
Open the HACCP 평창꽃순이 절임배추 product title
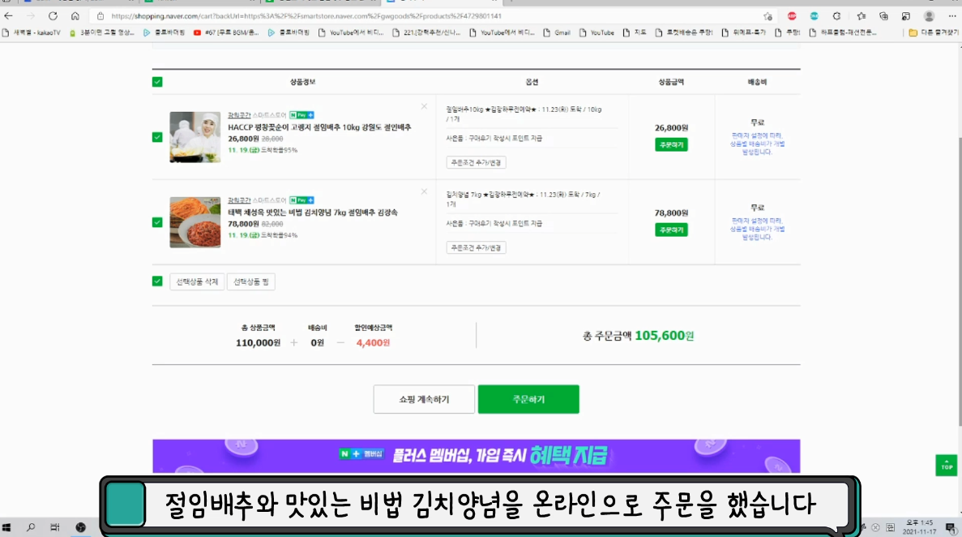319,127
